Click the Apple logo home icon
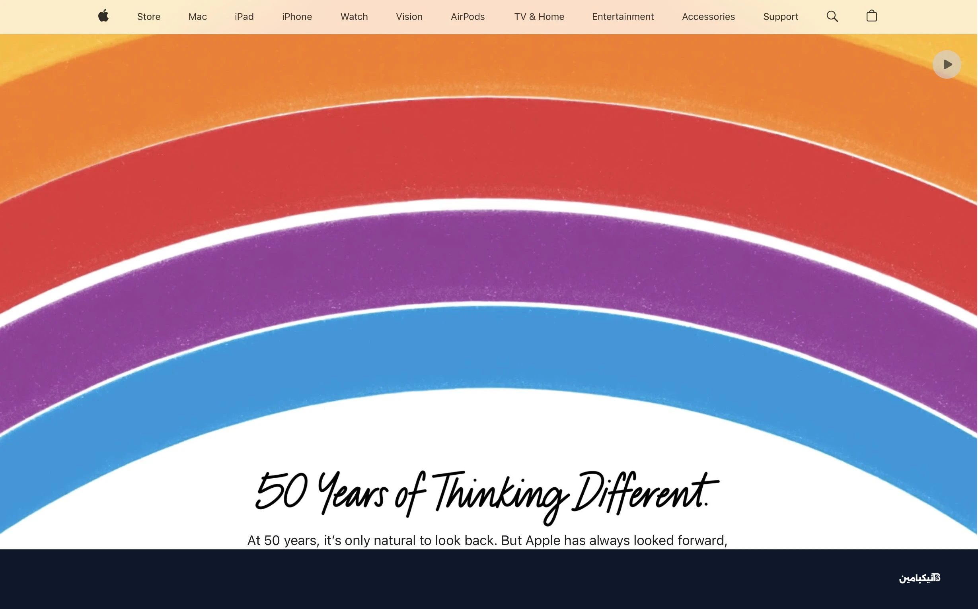This screenshot has width=978, height=609. pyautogui.click(x=103, y=16)
